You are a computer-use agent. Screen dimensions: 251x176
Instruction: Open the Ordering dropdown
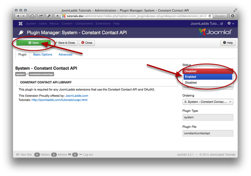coord(208,102)
